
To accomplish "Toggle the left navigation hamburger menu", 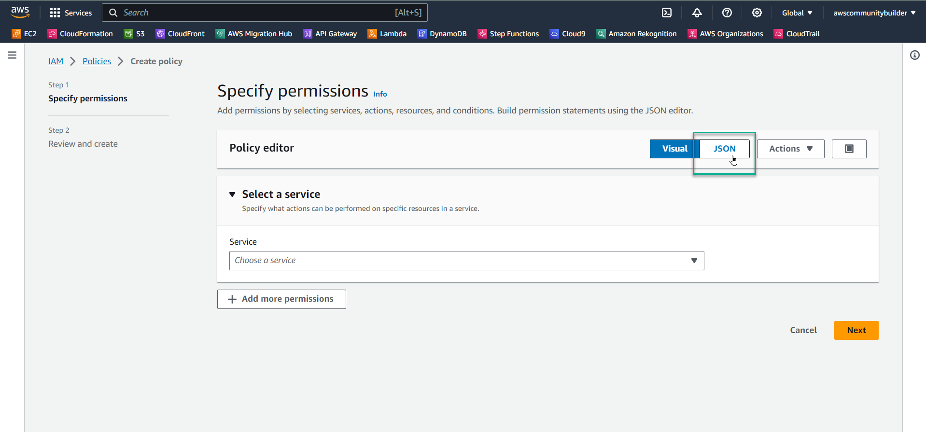I will coord(12,55).
